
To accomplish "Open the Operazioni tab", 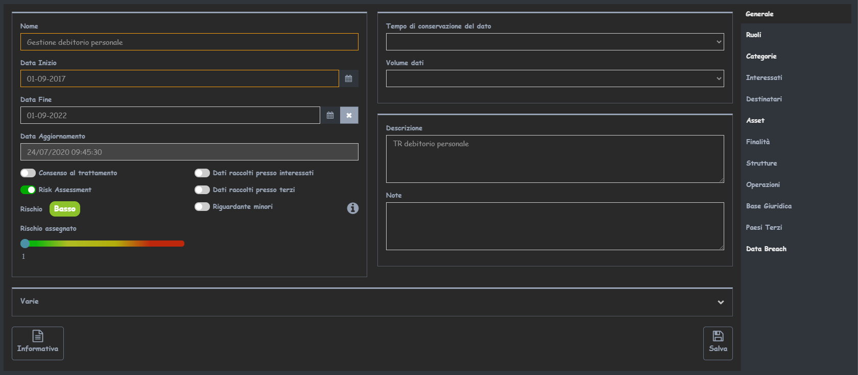I will pyautogui.click(x=763, y=184).
